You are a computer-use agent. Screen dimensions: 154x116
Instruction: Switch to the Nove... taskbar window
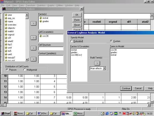coord(19,113)
